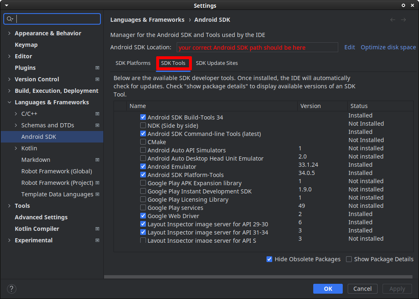
Task: Expand the Experimental section
Action: (9, 240)
